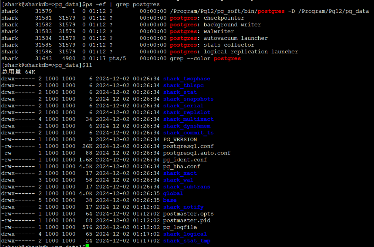
Task: Click the shark_commit_ts directory name
Action: (188, 133)
